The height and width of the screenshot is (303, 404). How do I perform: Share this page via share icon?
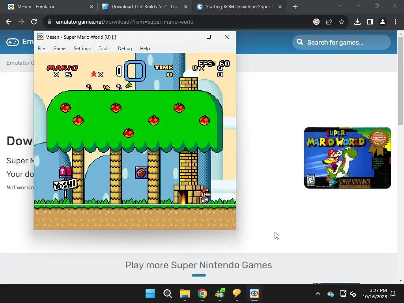point(329,22)
